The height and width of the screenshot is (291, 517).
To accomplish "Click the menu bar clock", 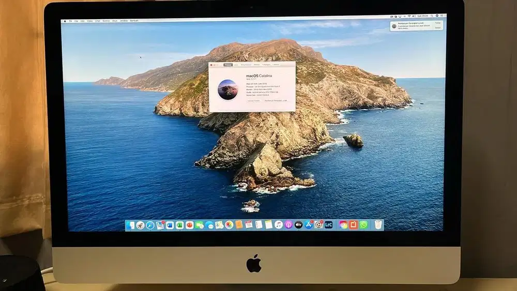I will (x=422, y=16).
